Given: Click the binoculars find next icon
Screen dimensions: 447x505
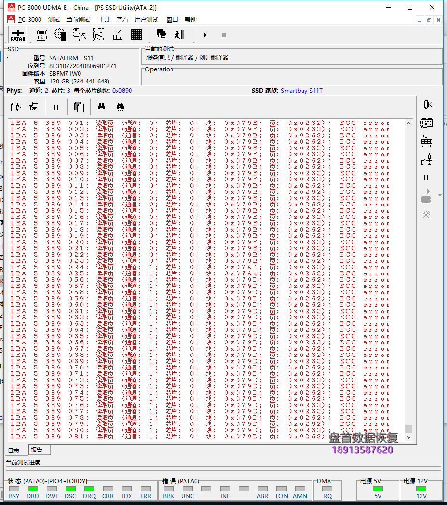Looking at the screenshot, I should click(120, 107).
